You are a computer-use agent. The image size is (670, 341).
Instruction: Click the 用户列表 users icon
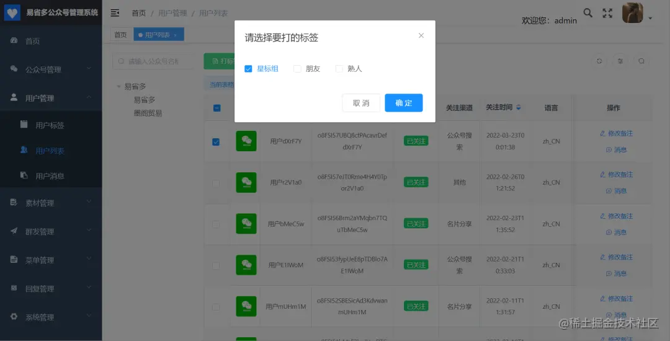pos(24,150)
